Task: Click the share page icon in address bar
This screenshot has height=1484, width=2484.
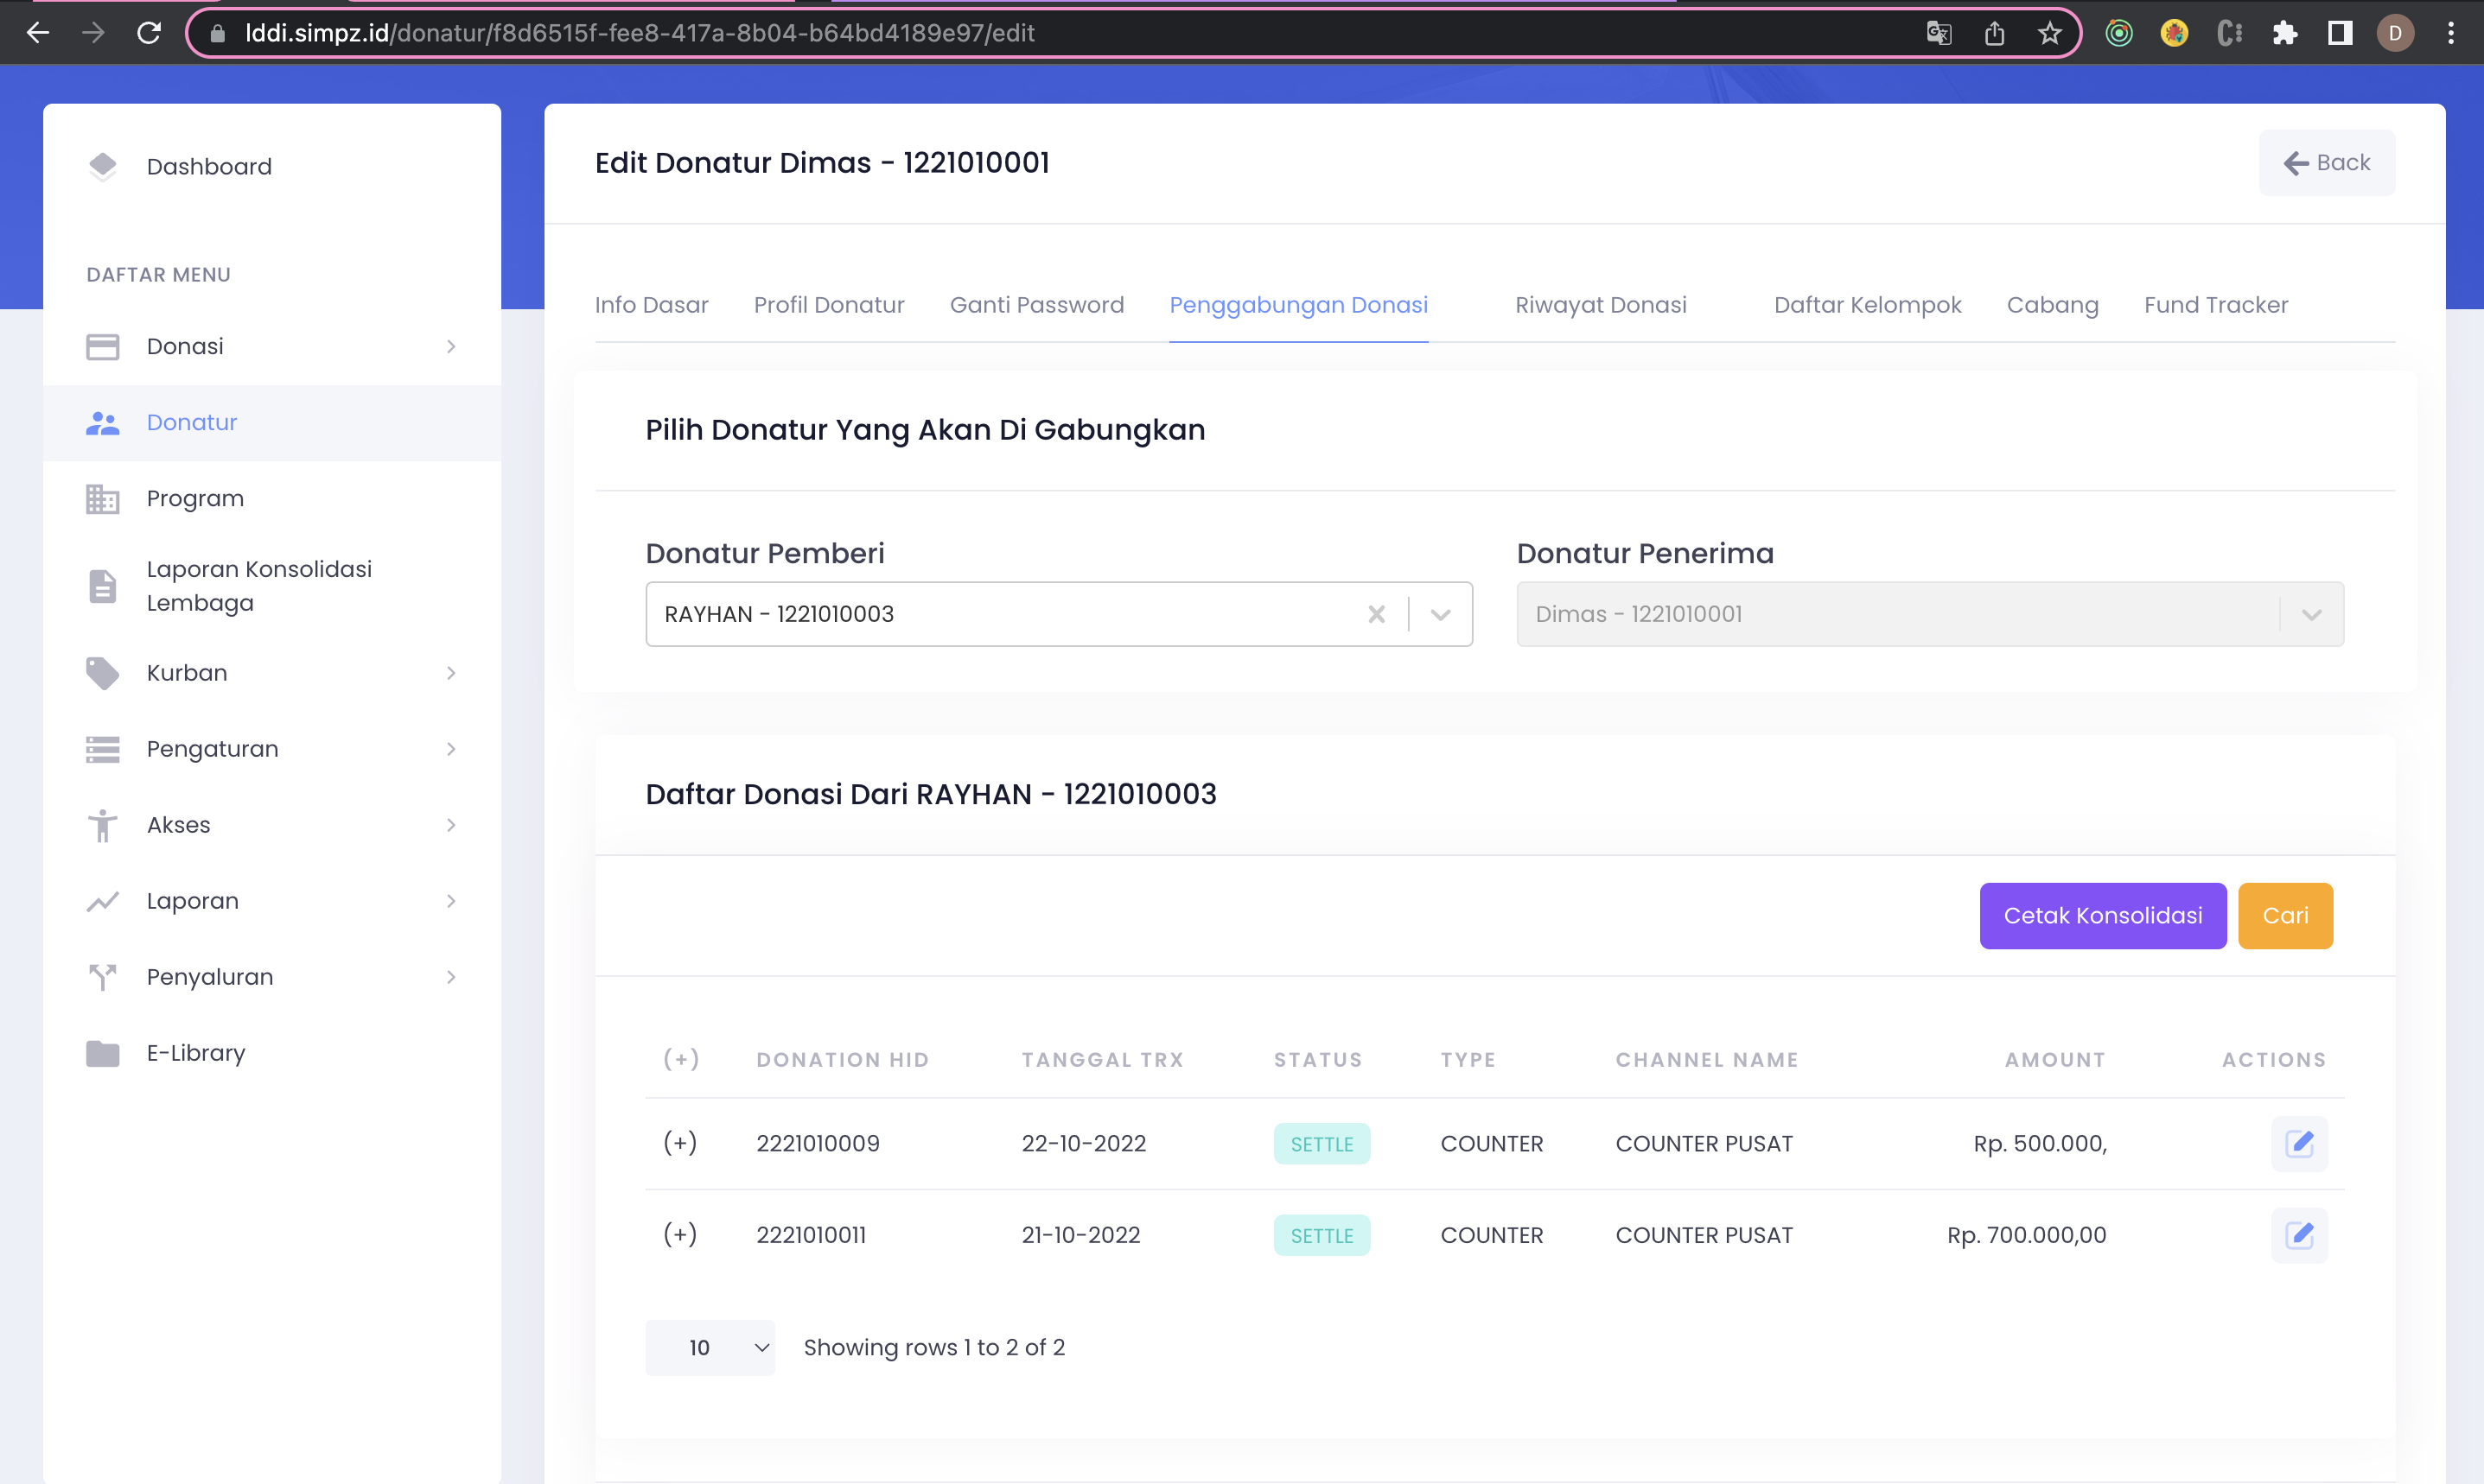Action: (1994, 33)
